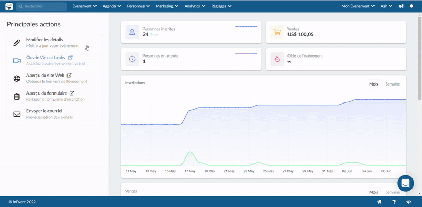Click the scrollbar down arrow at the bottom right
422x207 pixels.
click(x=419, y=193)
